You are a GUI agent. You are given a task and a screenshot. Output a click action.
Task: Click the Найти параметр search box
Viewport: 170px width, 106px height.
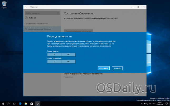click(x=42, y=13)
